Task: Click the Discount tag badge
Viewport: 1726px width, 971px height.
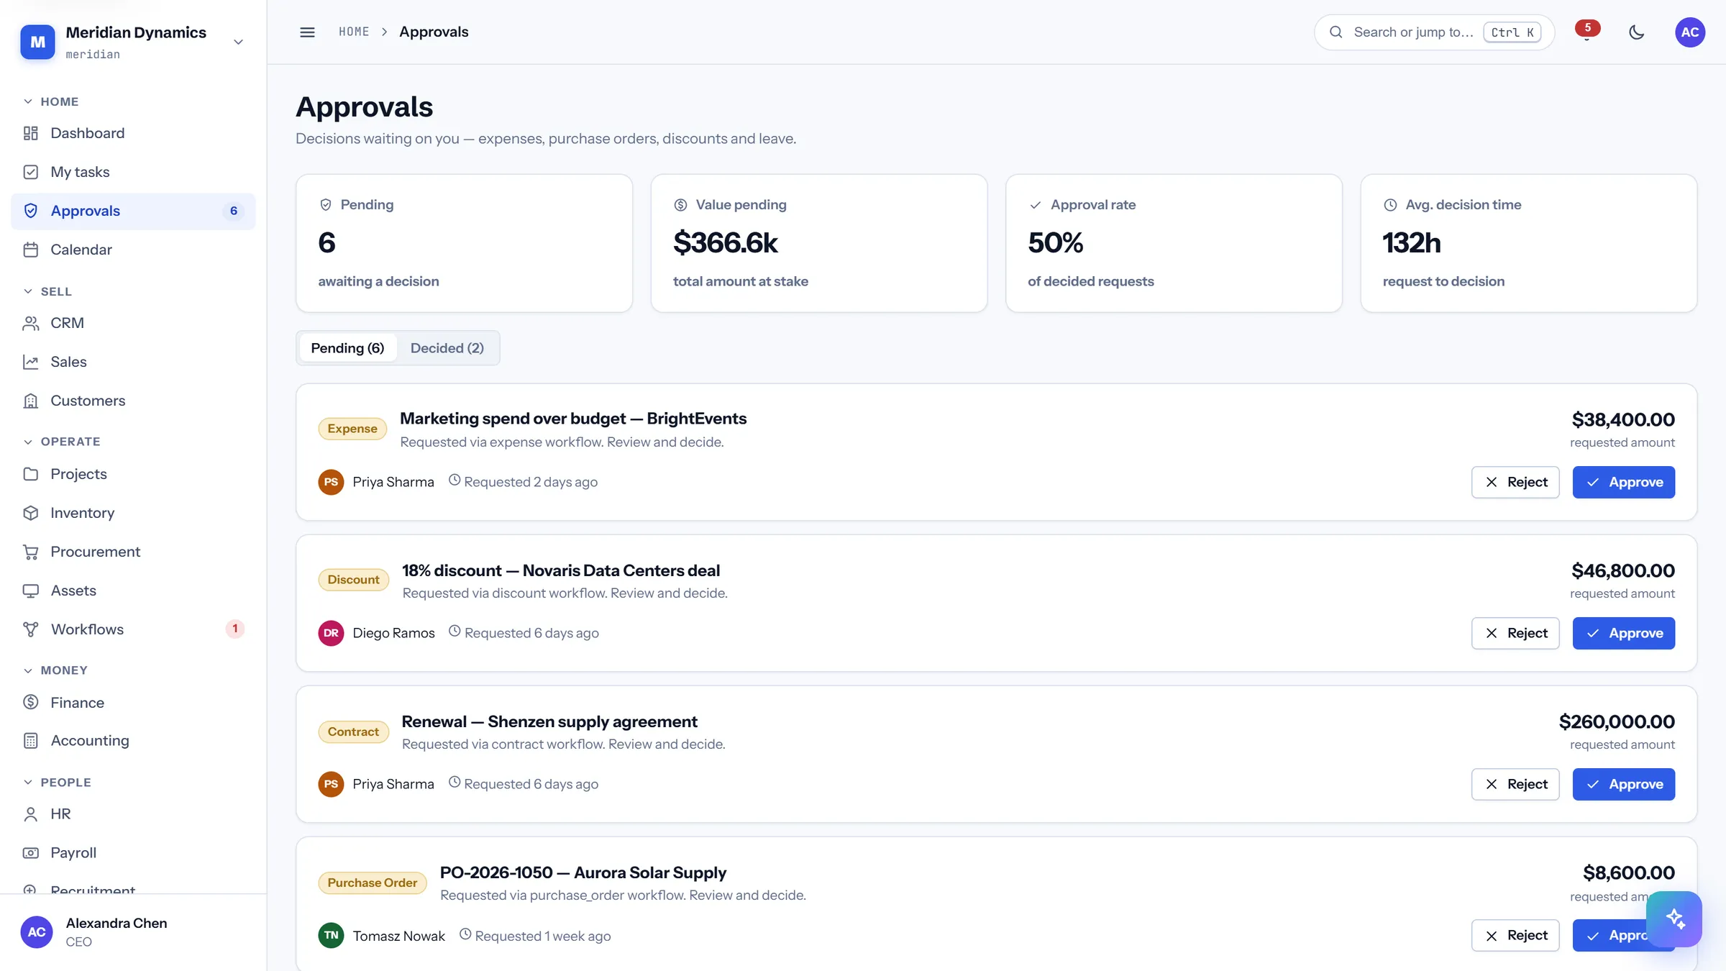Action: (353, 580)
